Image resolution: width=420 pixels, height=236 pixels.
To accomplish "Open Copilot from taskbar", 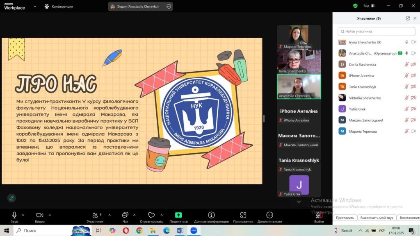I will pyautogui.click(x=112, y=230).
